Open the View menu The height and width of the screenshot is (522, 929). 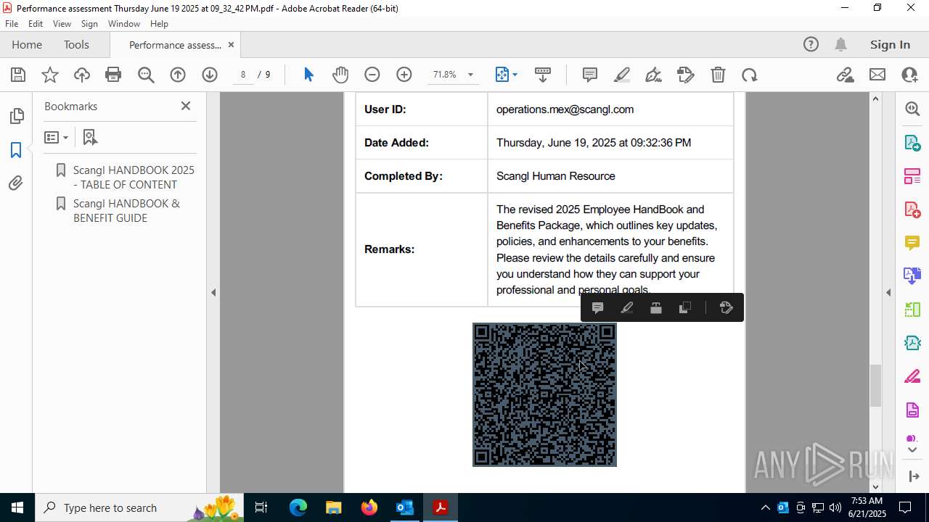click(x=62, y=23)
